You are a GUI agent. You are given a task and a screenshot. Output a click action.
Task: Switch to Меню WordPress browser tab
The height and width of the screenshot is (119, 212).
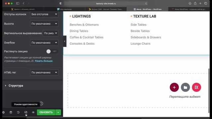tap(147, 9)
